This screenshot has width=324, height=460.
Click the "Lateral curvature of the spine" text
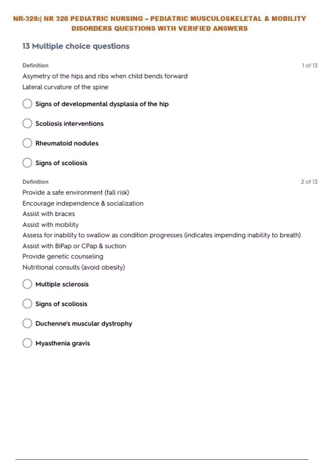point(65,87)
